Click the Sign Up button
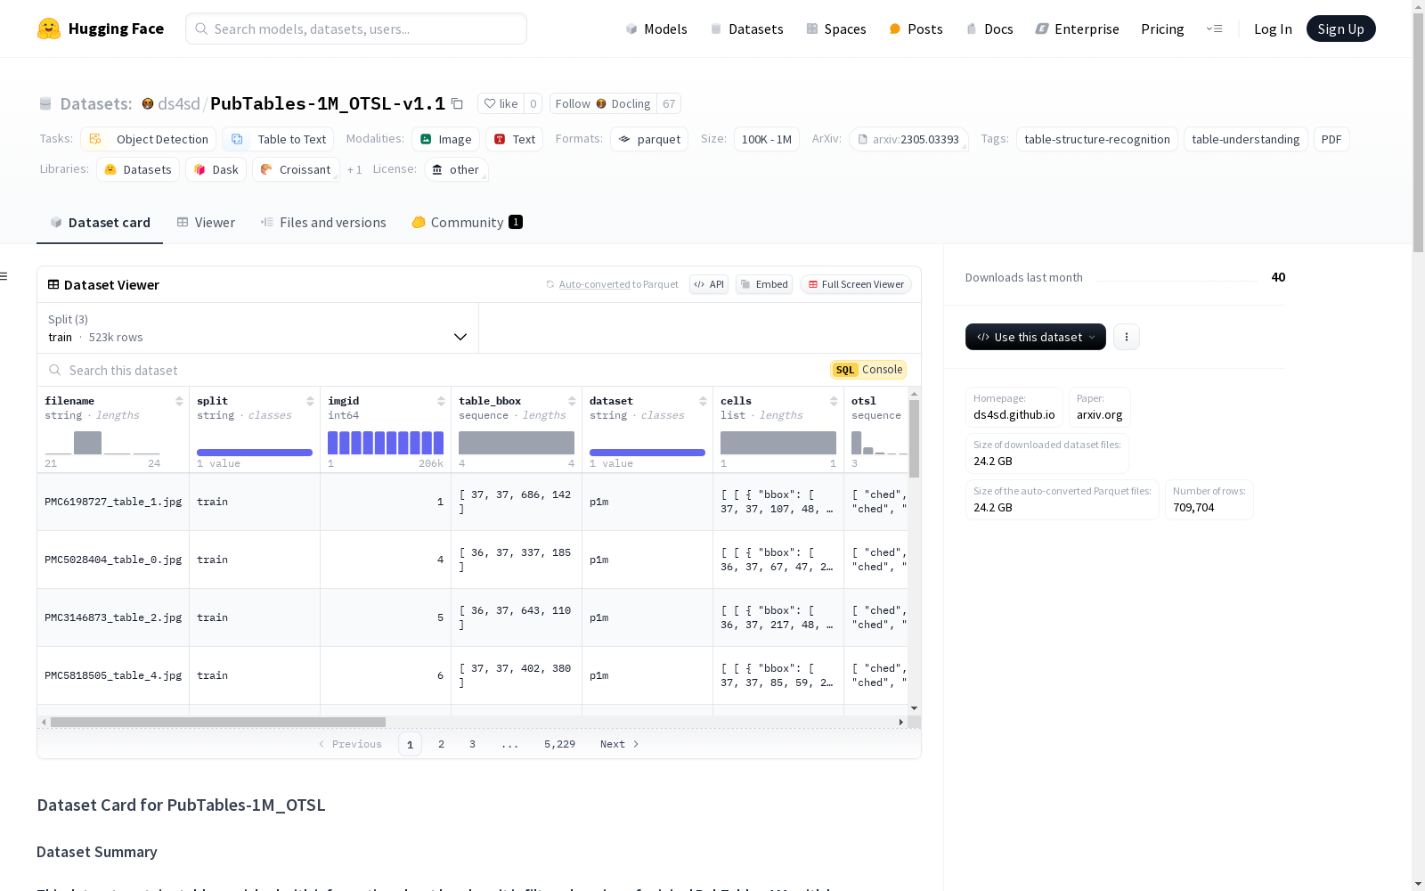 coord(1340,29)
